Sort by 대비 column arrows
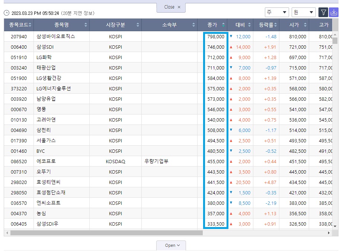 pos(249,25)
